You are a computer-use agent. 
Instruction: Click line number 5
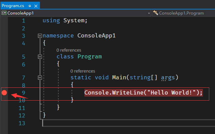tap(24, 57)
